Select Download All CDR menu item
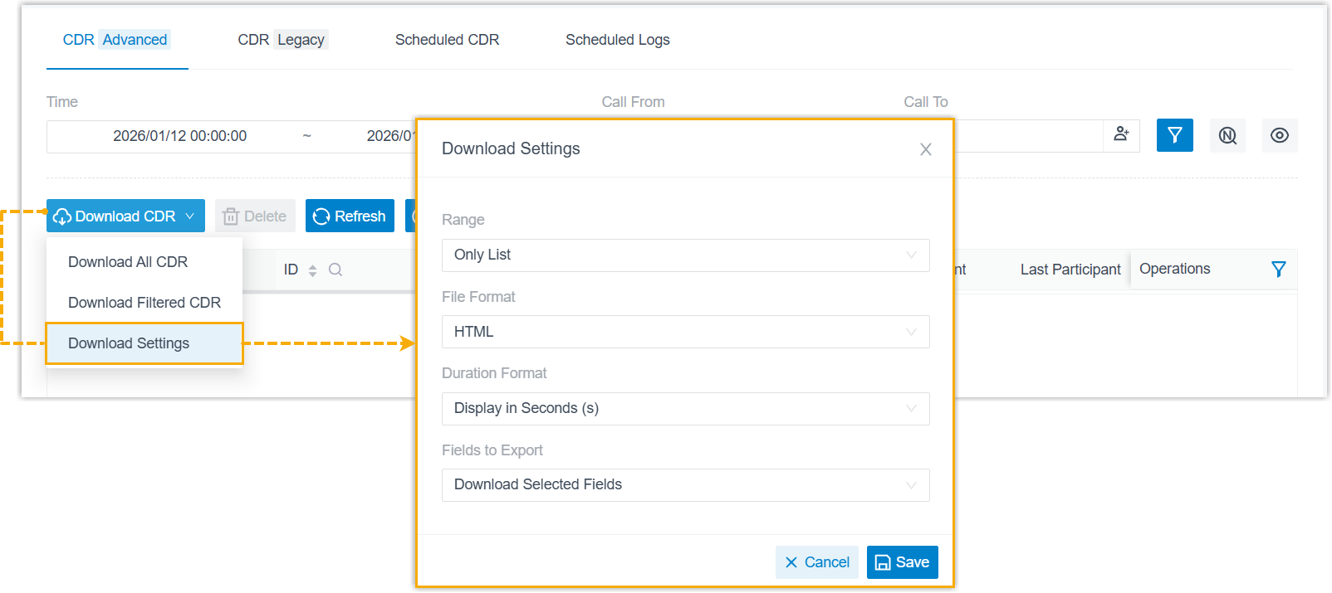Viewport: 1332px width, 593px height. 128,262
